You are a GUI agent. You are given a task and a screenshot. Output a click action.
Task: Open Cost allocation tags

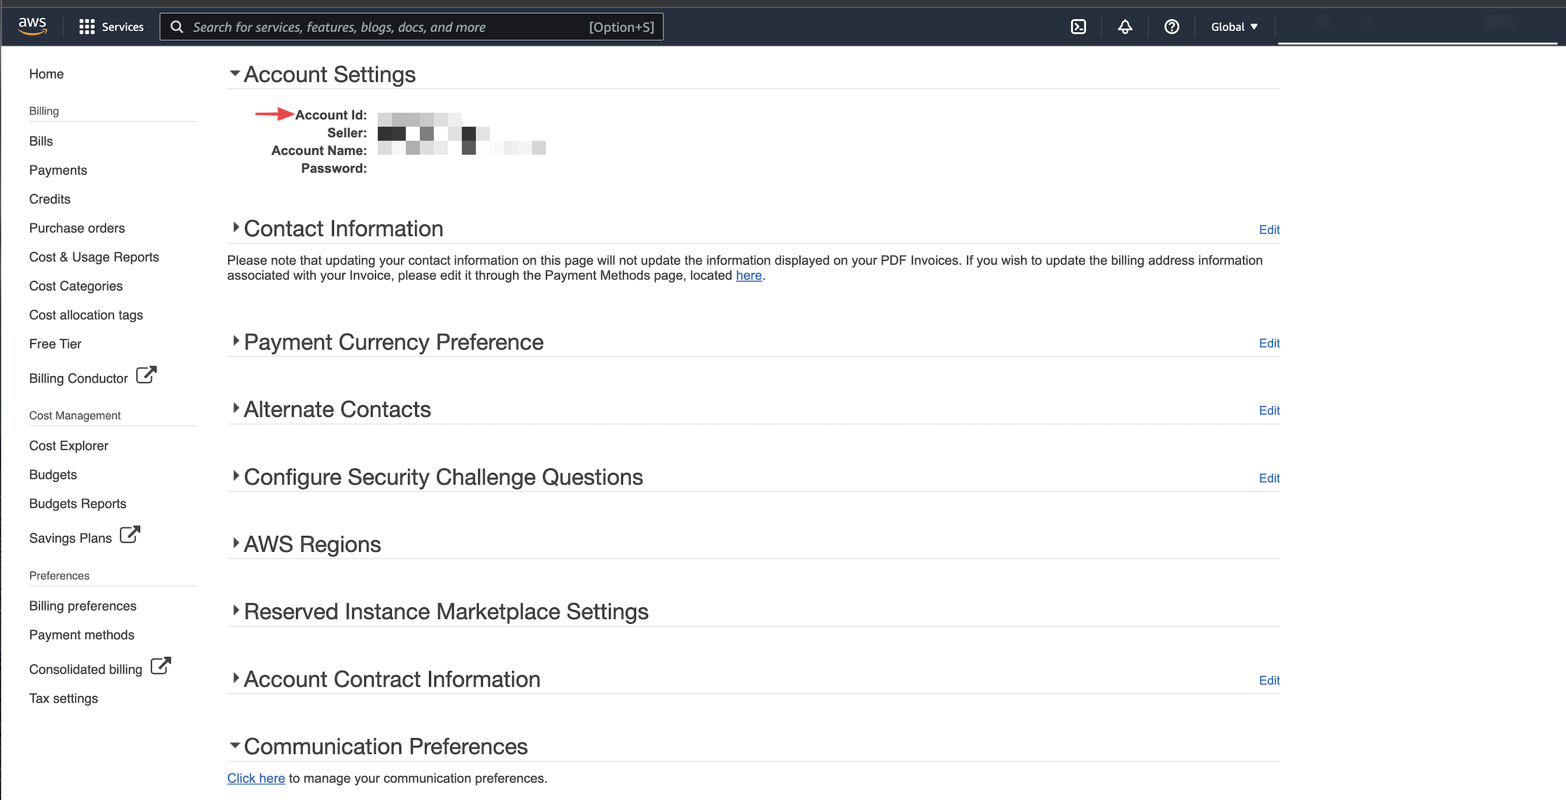click(x=86, y=315)
